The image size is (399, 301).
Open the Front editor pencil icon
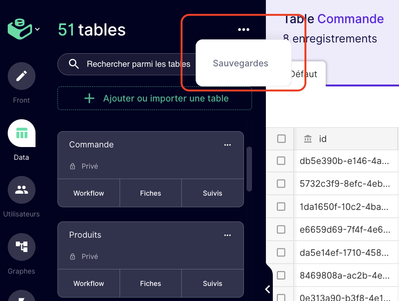coord(22,76)
